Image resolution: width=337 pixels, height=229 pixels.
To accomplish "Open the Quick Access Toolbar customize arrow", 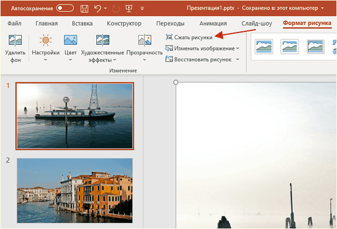I will click(x=142, y=8).
